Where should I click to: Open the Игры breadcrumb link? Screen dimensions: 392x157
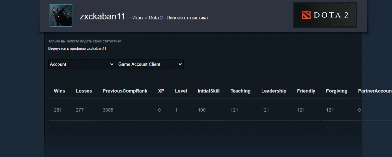(x=138, y=18)
